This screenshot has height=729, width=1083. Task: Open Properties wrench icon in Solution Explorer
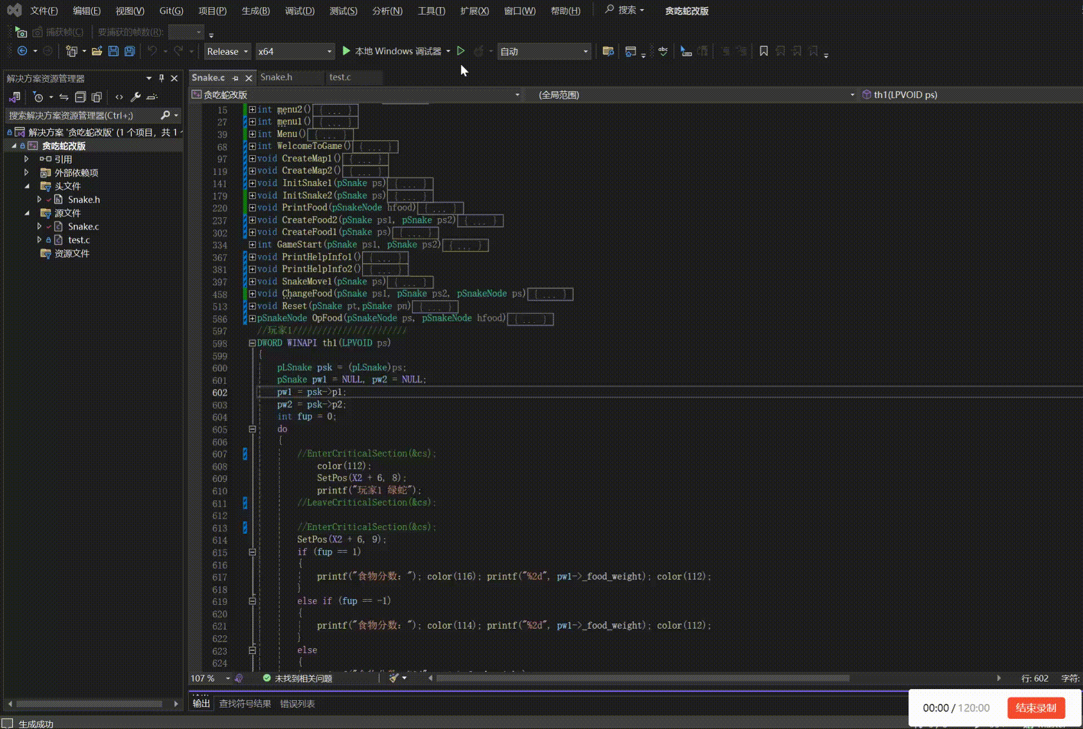(x=135, y=97)
